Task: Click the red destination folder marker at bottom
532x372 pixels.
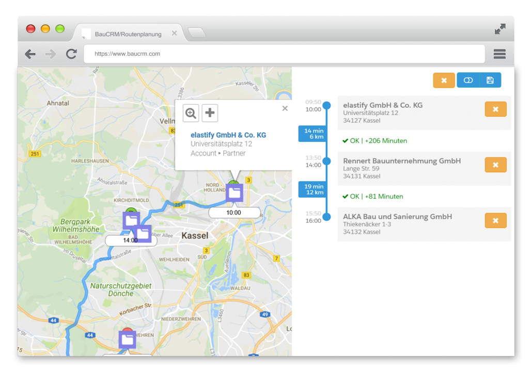Action: tap(127, 339)
